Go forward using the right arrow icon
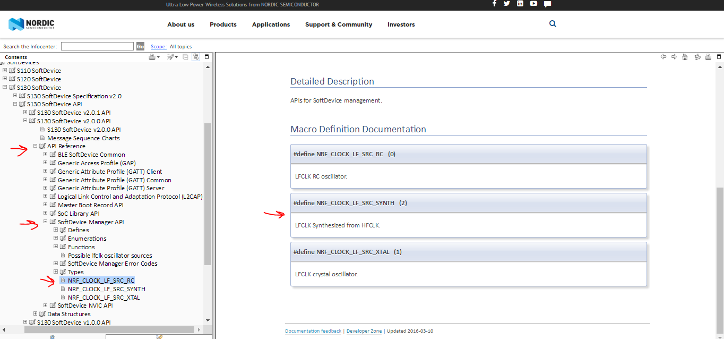The width and height of the screenshot is (724, 339). pyautogui.click(x=674, y=57)
